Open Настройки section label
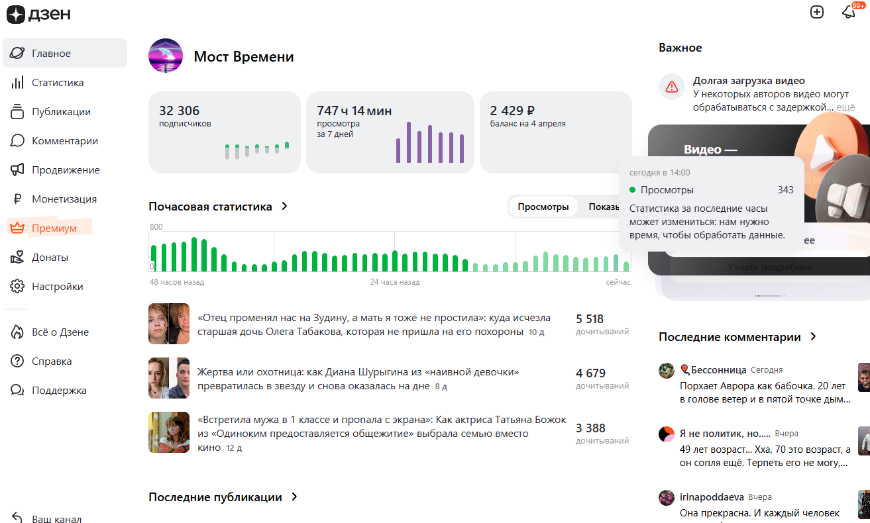This screenshot has height=523, width=870. (58, 287)
